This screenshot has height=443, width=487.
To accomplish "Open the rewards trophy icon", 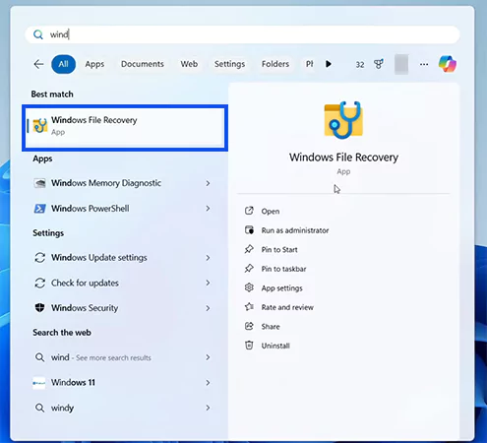I will (x=379, y=64).
